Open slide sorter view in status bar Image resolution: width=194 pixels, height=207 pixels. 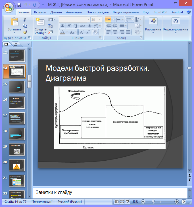point(122,202)
